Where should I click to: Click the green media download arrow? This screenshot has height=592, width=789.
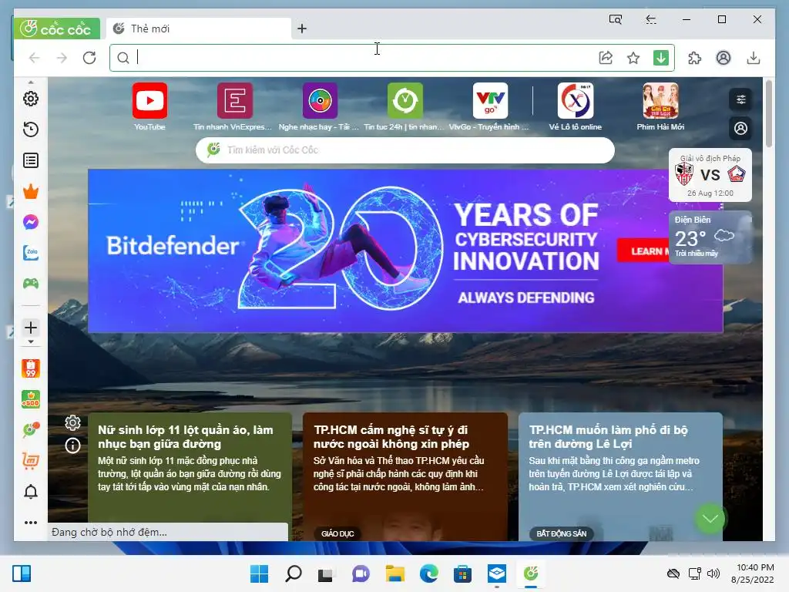coord(661,58)
